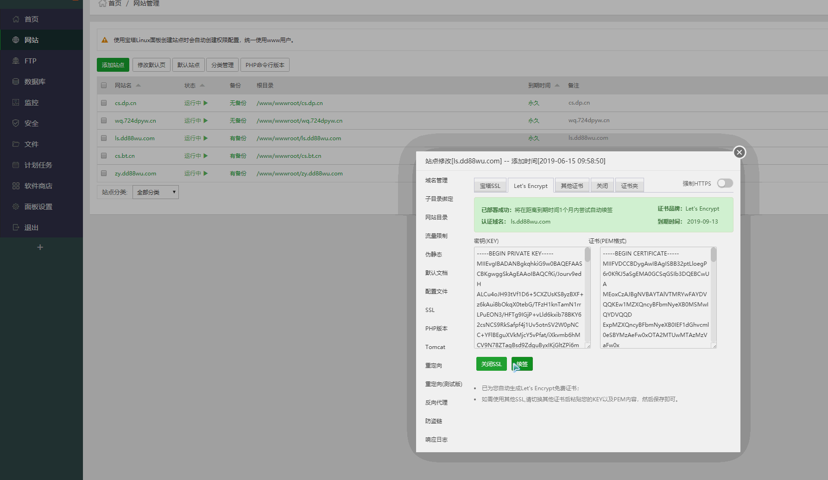
Task: Open 伪静态 in dialog menu
Action: pyautogui.click(x=434, y=254)
